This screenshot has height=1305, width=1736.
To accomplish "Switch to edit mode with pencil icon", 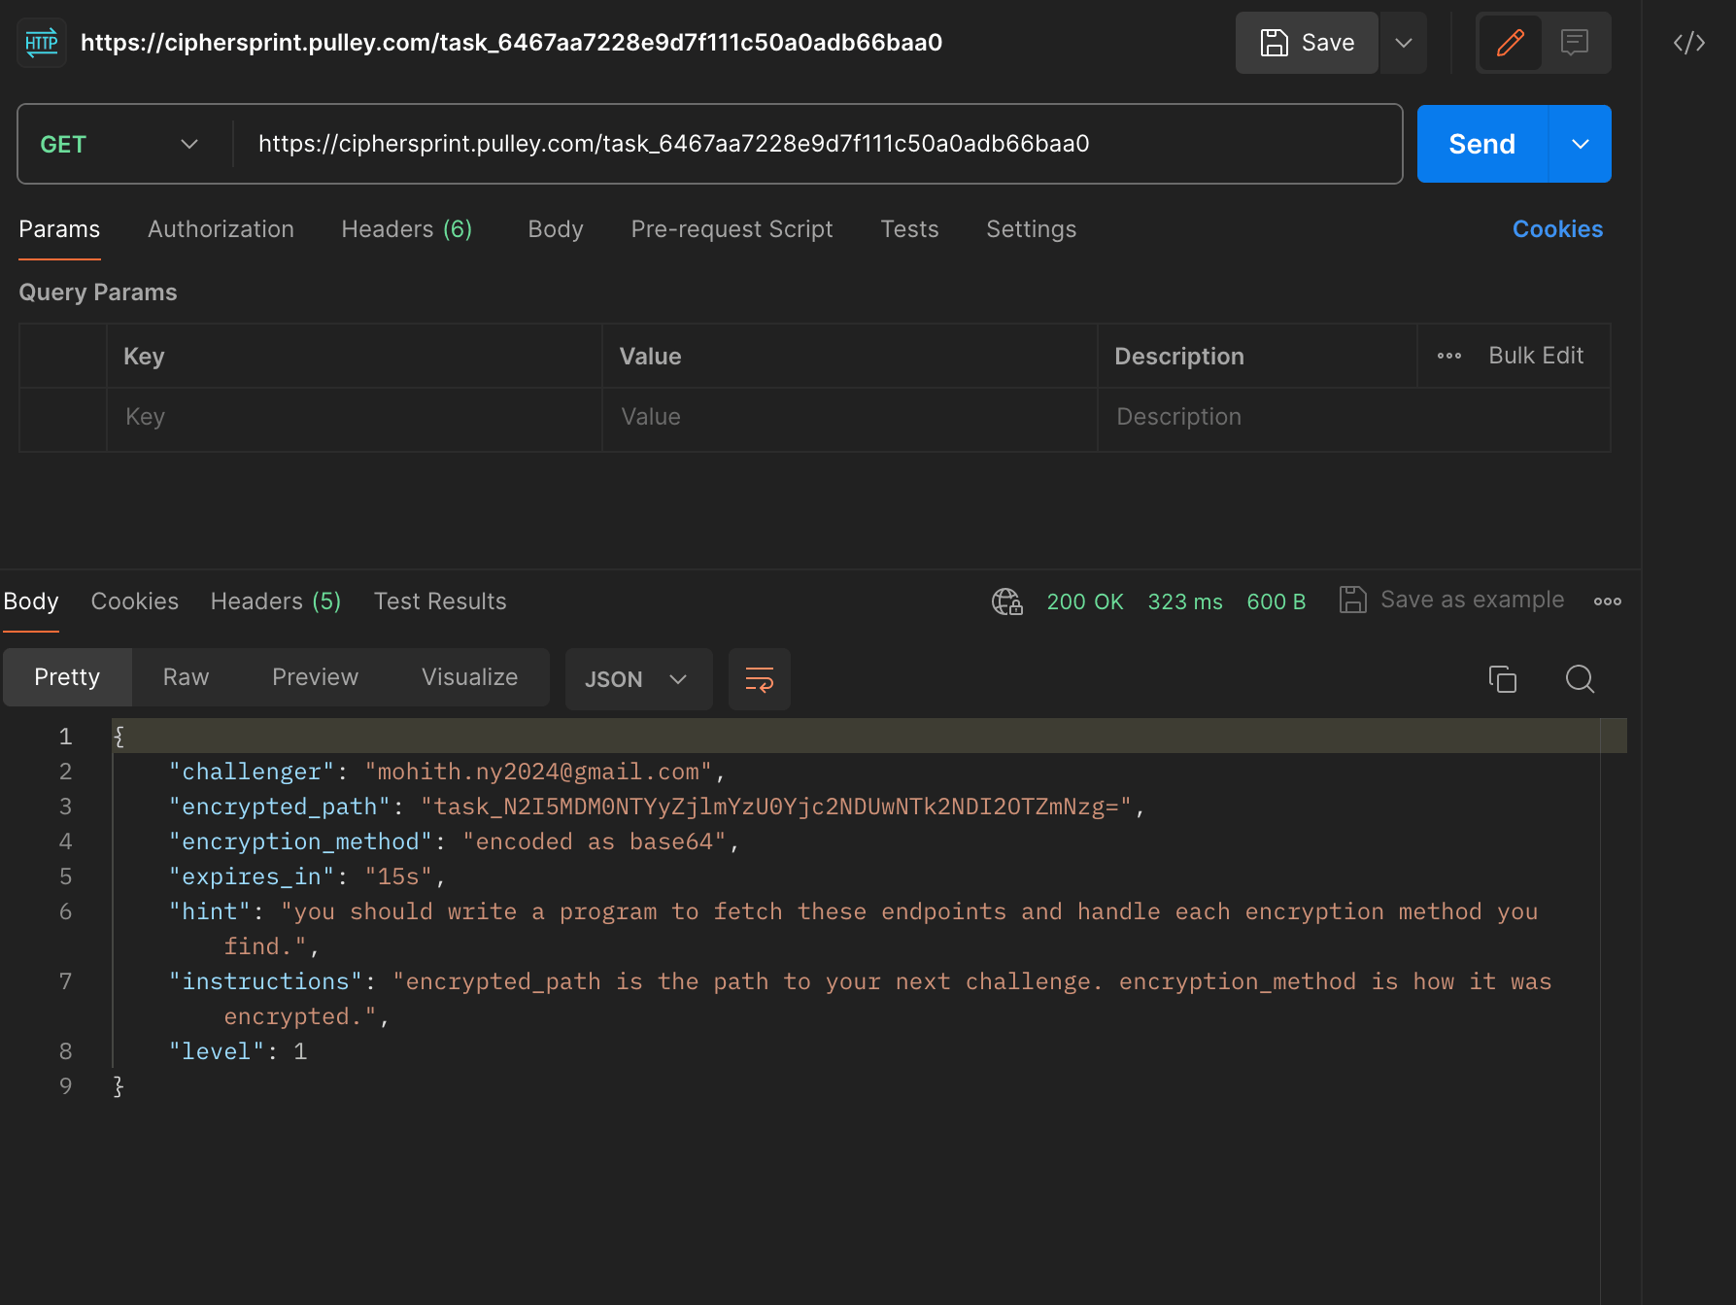I will pyautogui.click(x=1510, y=43).
